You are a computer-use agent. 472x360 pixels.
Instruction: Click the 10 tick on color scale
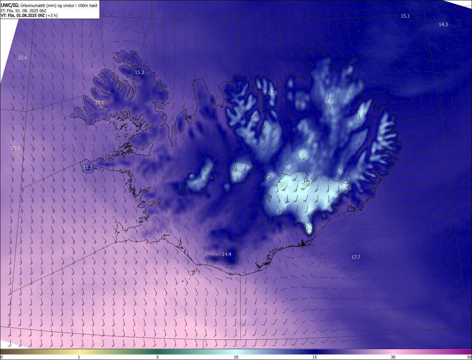tap(236, 357)
